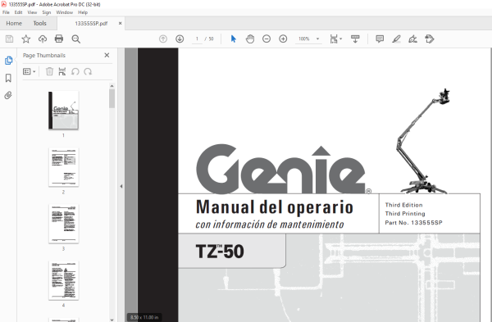Select the arrow selection tool
492x322 pixels.
[x=234, y=39]
